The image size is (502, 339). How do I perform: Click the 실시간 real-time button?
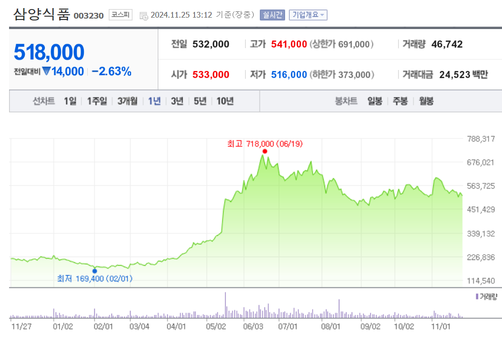272,15
